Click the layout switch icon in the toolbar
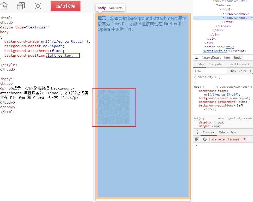This screenshot has height=202, width=253. pyautogui.click(x=21, y=6)
